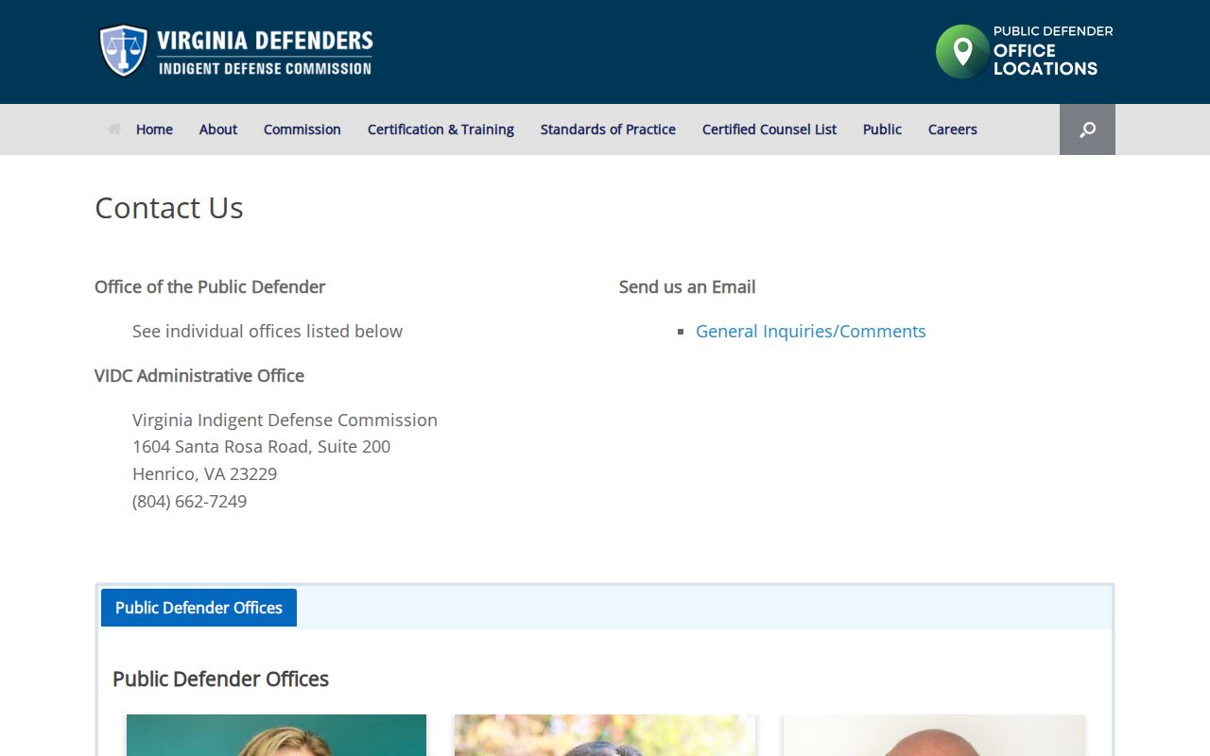Click the middle office photo thumbnail
Screen dimensions: 1210x756
click(605, 735)
